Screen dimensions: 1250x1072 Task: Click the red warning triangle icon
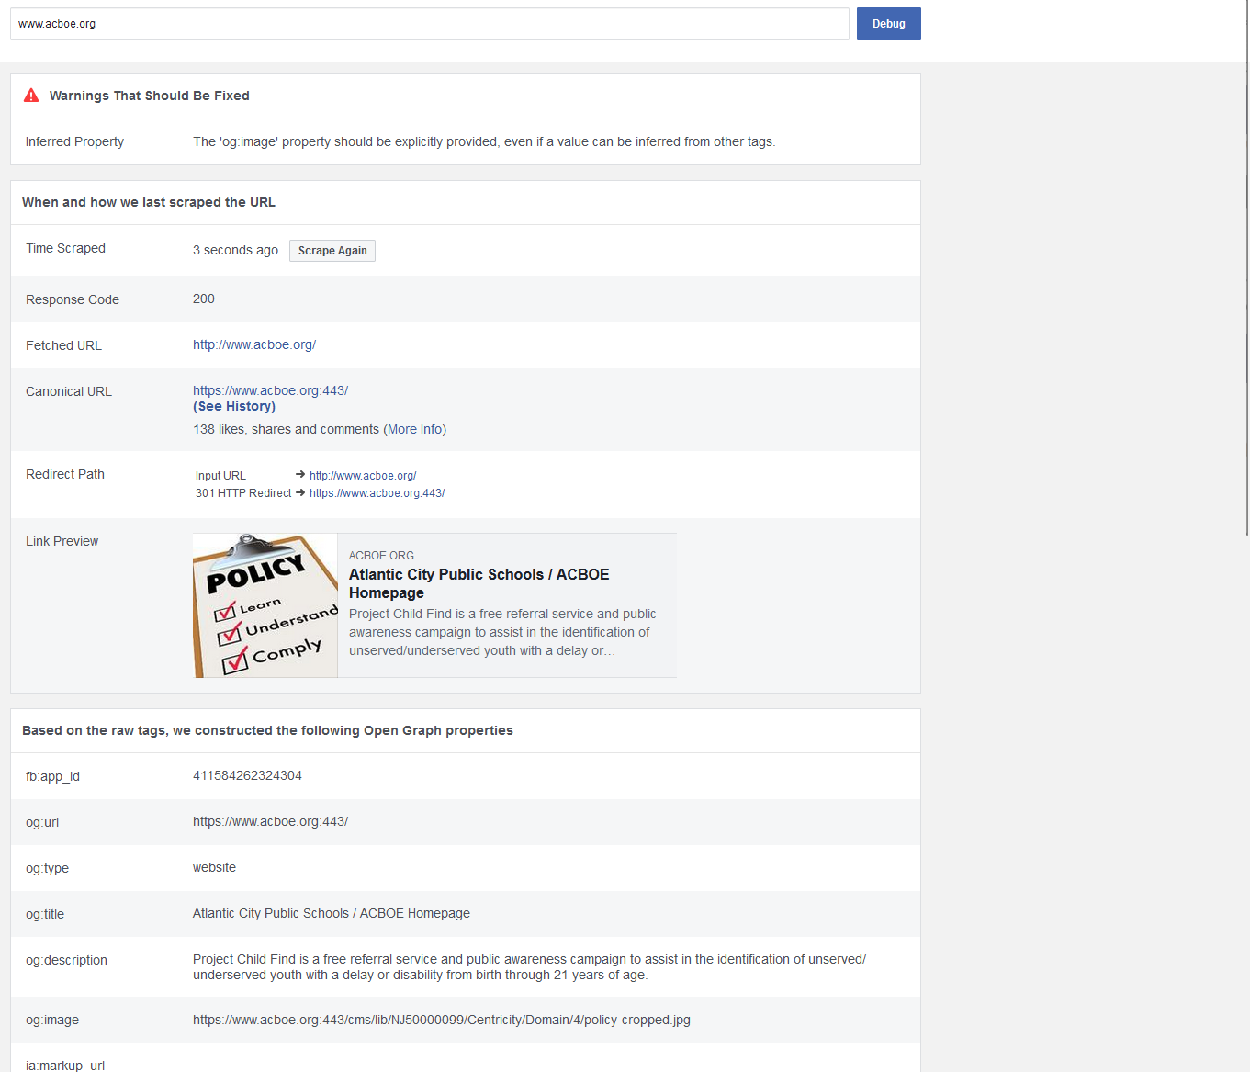click(x=31, y=96)
